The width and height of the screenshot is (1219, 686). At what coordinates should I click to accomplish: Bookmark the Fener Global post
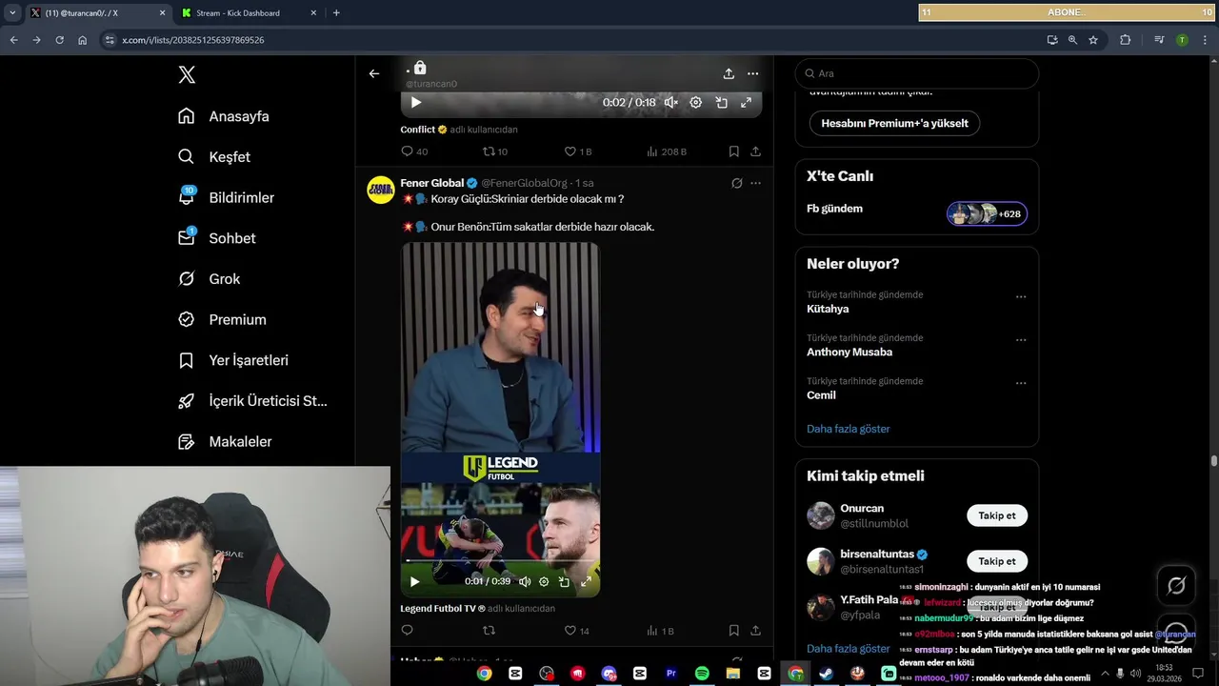(734, 631)
